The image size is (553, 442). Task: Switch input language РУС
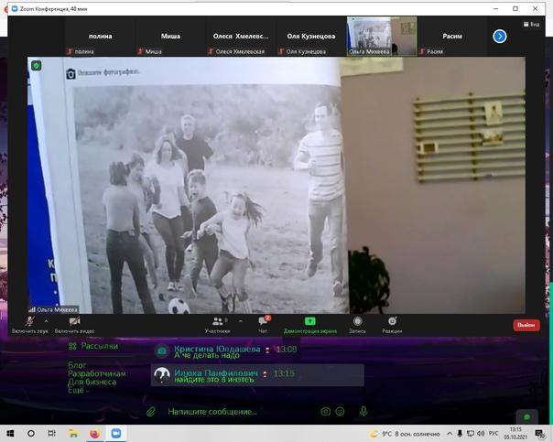click(493, 434)
